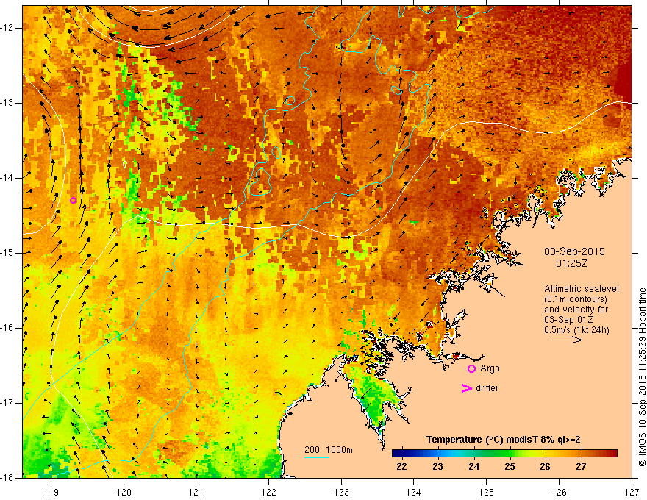Click the latitude label -18
647x500 pixels.
click(x=8, y=478)
